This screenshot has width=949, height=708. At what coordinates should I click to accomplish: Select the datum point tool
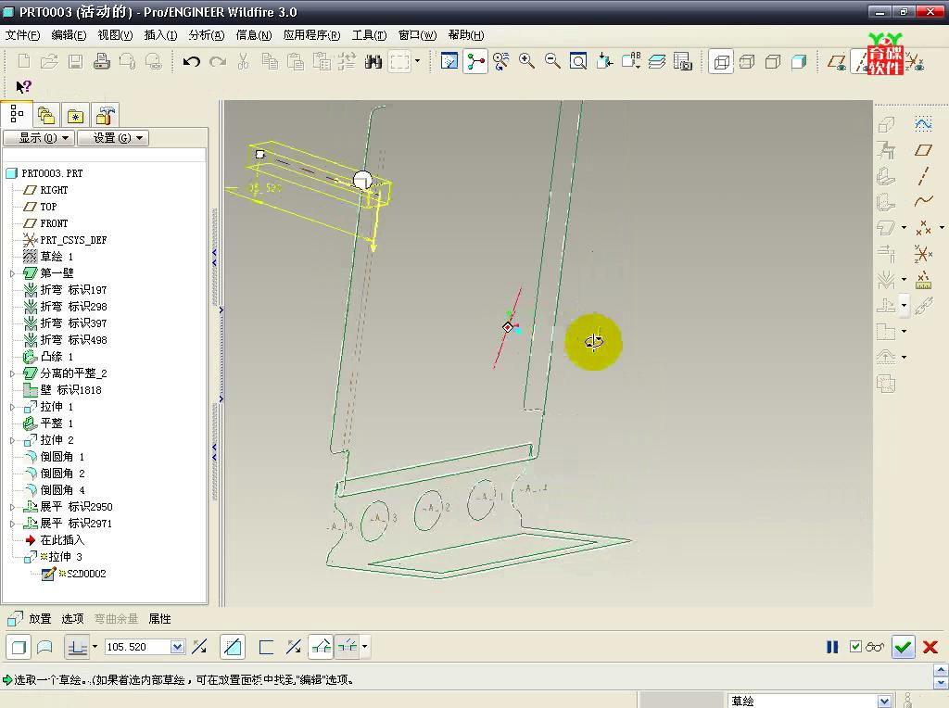point(923,228)
